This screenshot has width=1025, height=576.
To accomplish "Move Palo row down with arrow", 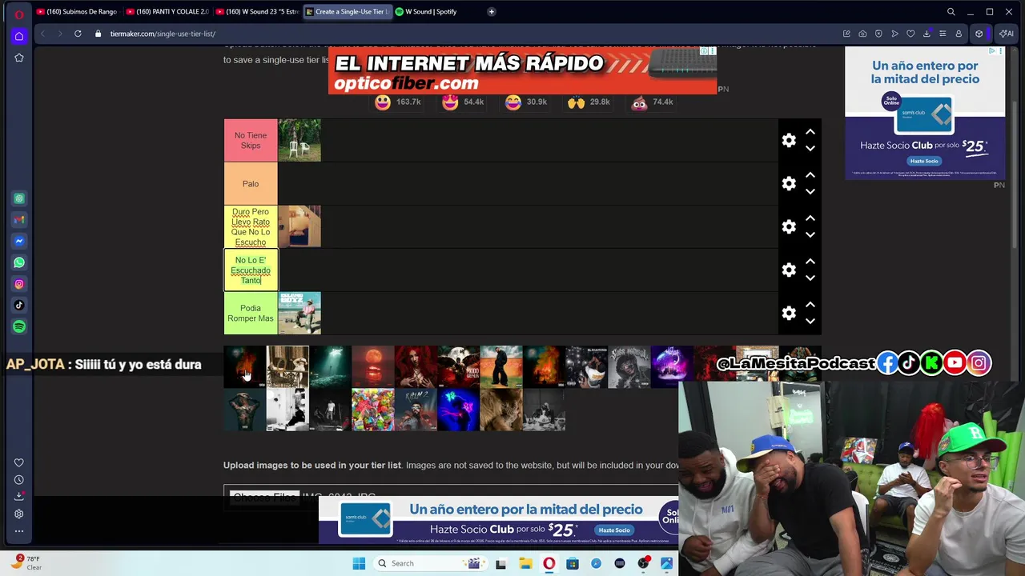I will point(810,192).
